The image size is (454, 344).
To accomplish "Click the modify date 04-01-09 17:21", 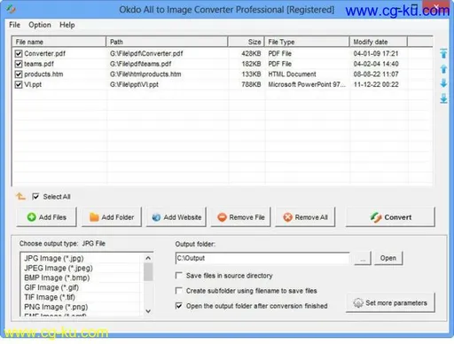I will tap(376, 53).
